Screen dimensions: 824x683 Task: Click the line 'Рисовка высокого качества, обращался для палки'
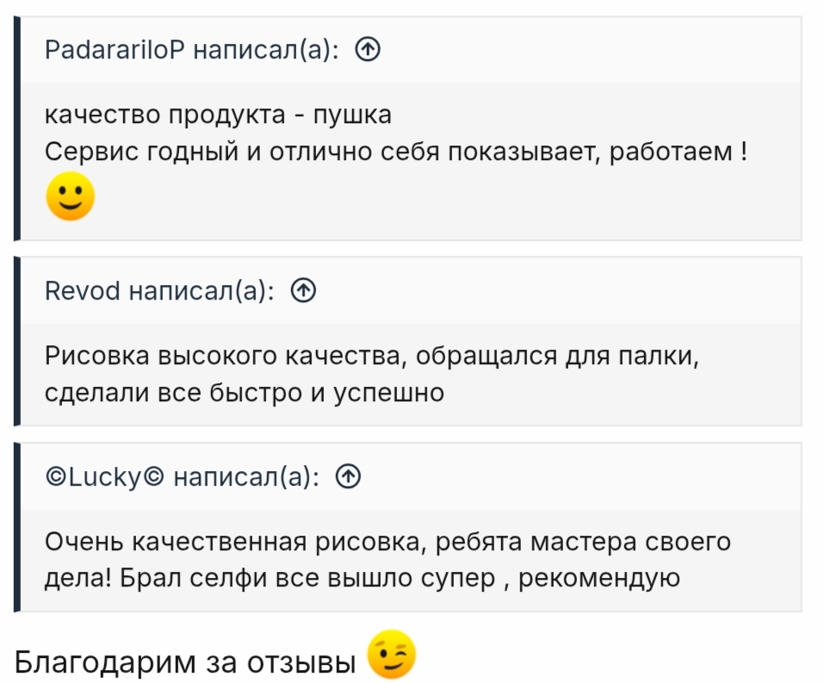[x=372, y=356]
